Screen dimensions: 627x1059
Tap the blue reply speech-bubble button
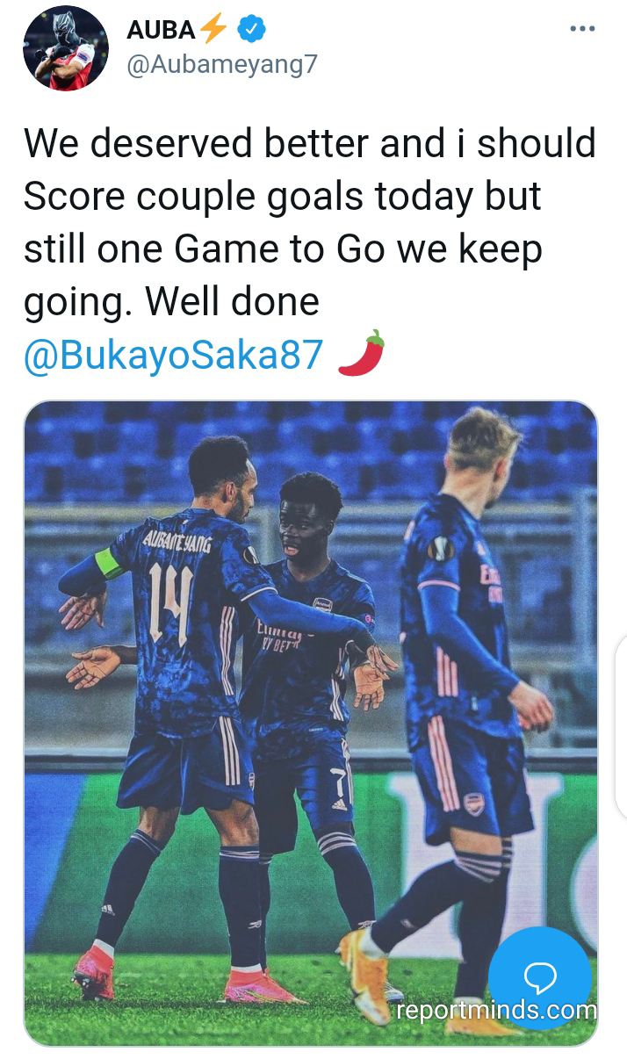[539, 978]
